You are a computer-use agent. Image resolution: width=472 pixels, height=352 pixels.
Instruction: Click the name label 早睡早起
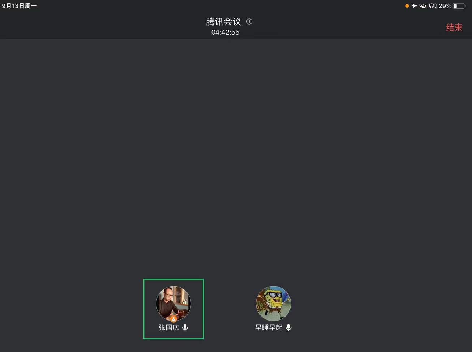click(x=269, y=327)
